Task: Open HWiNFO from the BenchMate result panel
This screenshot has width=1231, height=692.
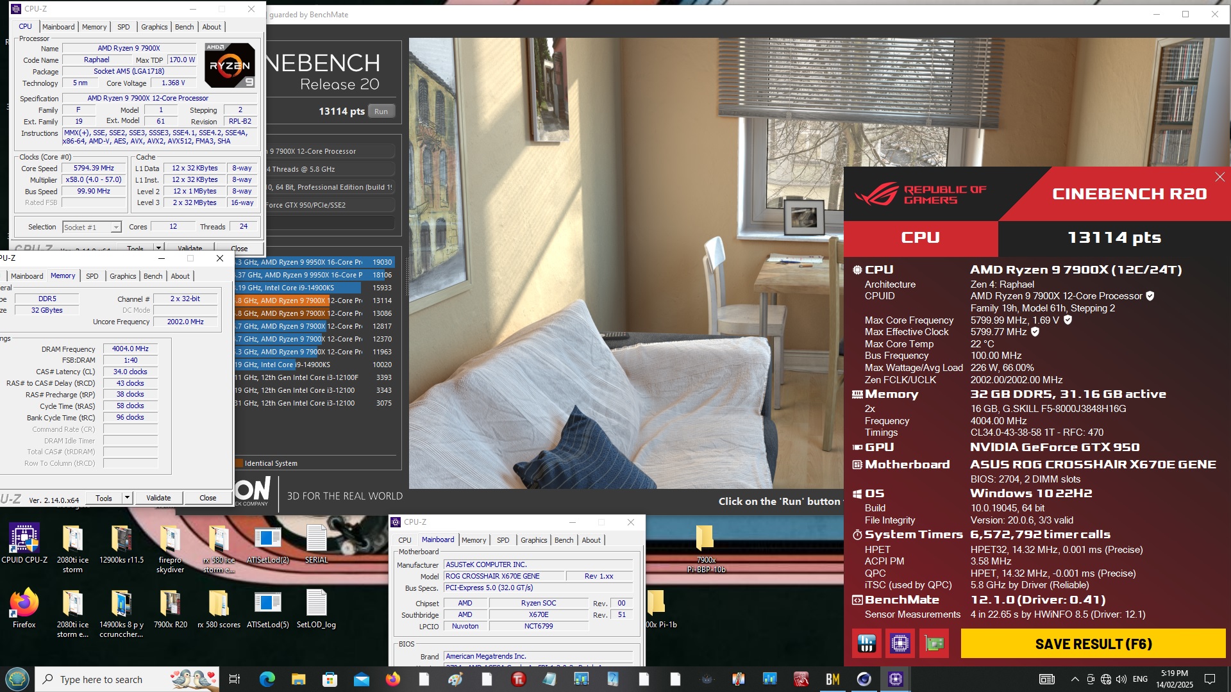Action: click(866, 643)
